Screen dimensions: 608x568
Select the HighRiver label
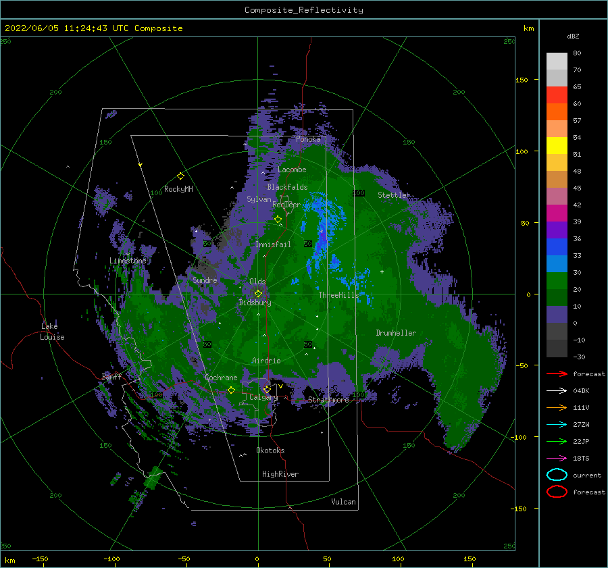pos(280,474)
